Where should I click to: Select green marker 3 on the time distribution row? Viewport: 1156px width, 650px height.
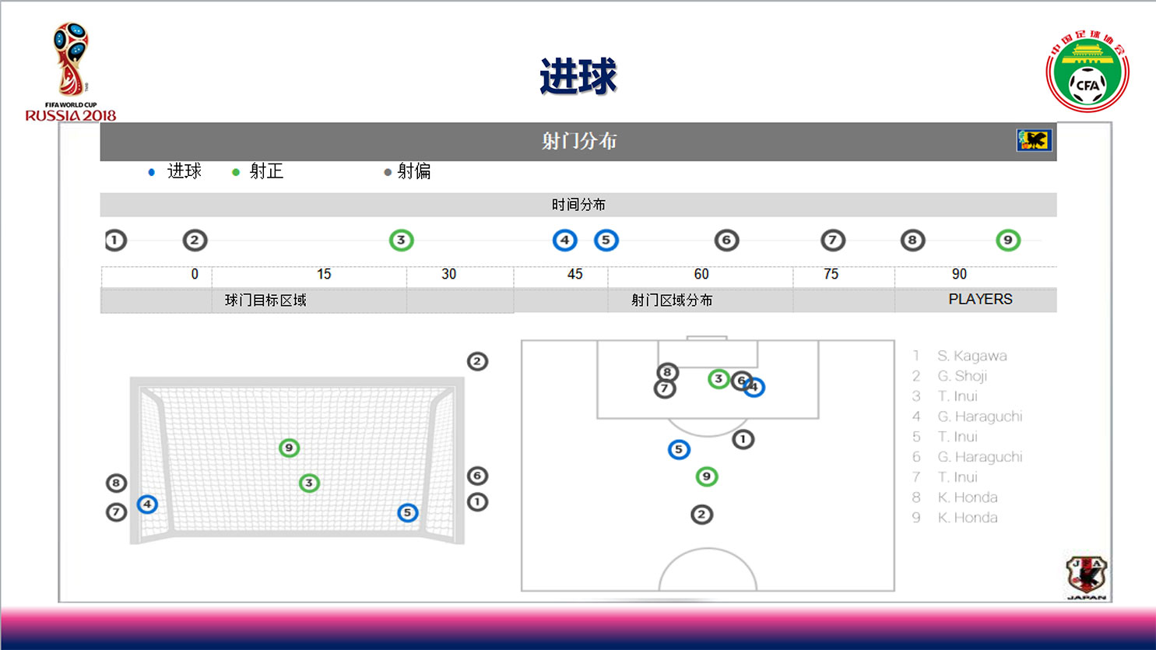point(401,241)
